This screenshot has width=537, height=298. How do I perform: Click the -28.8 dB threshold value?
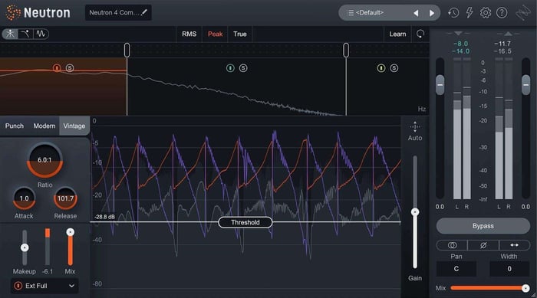[x=104, y=217]
